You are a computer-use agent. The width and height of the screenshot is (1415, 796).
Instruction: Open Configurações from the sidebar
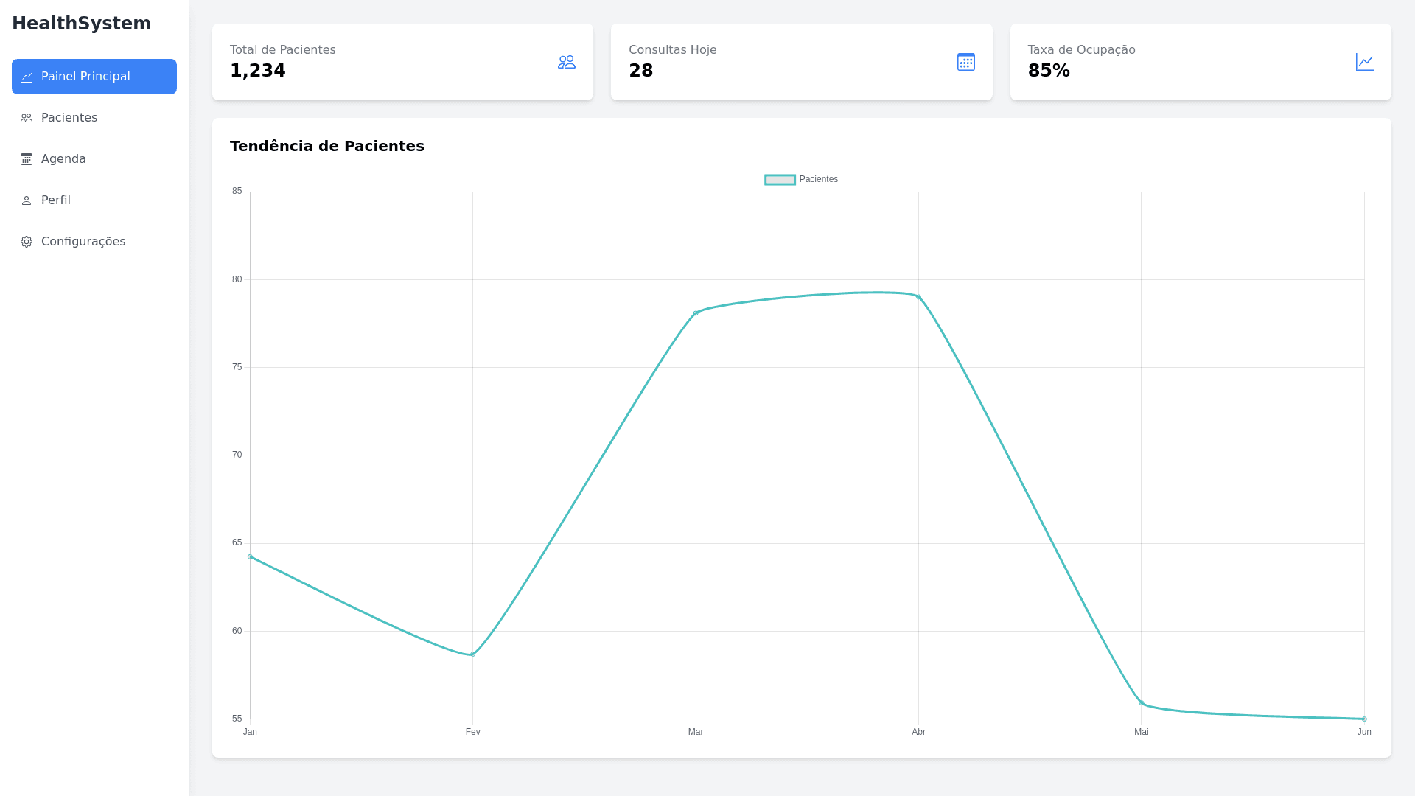[x=83, y=242]
